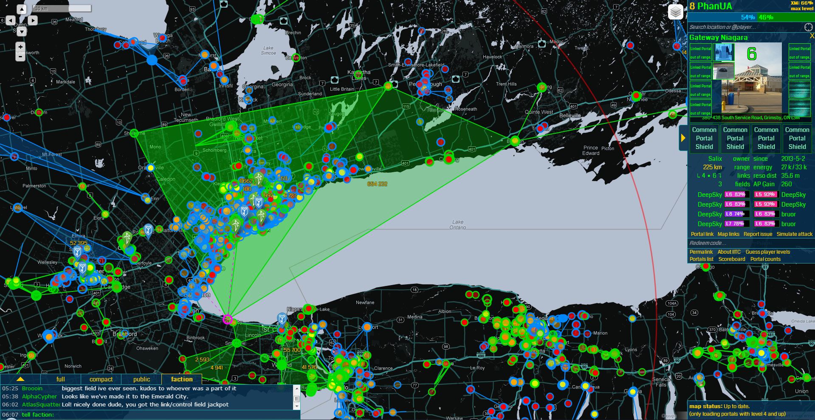Click the green portal at the field's top vertex near Little Britain

[388, 86]
